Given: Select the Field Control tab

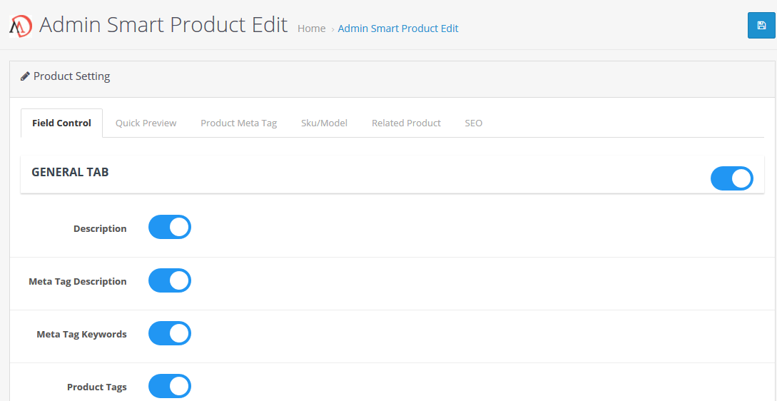Looking at the screenshot, I should tap(61, 123).
